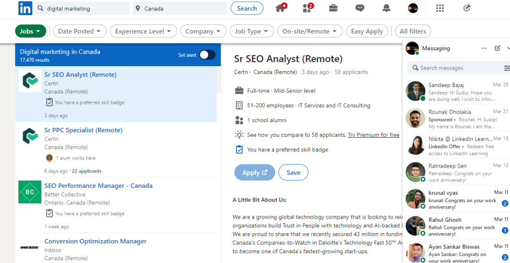Image resolution: width=510 pixels, height=263 pixels.
Task: Click the 22 applicants text
Action: (87, 171)
